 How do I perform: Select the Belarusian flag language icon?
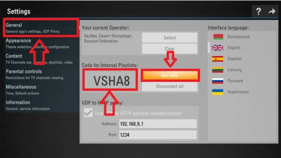217,36
